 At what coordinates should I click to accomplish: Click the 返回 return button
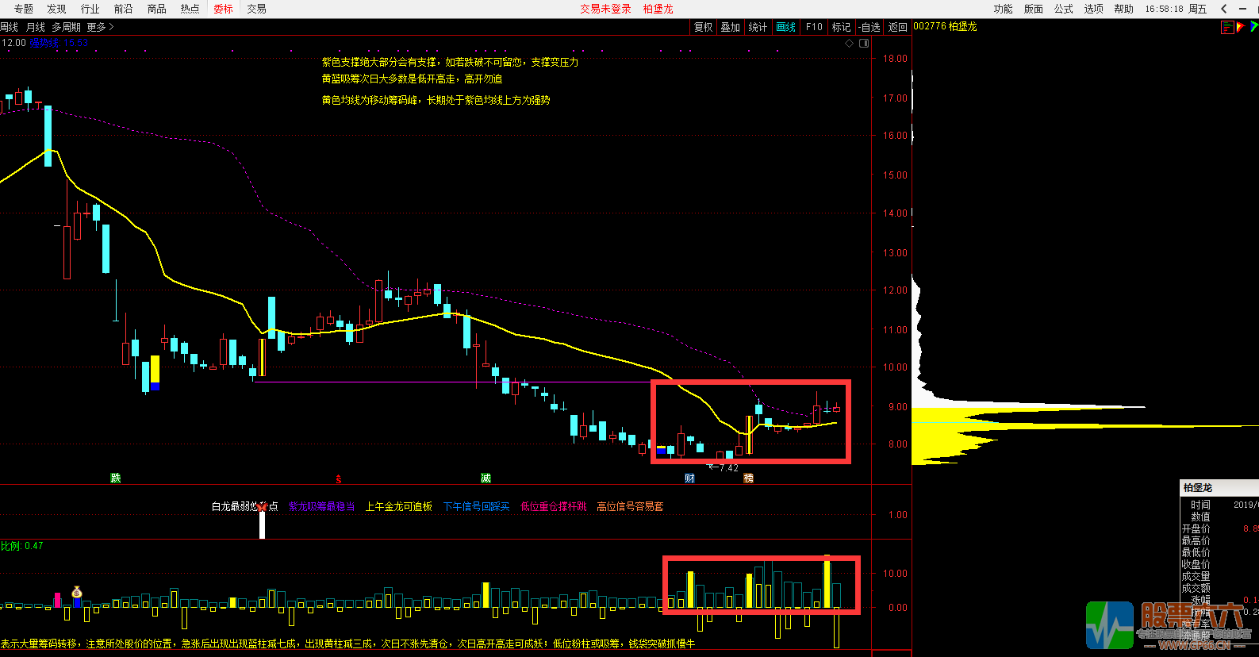[898, 27]
